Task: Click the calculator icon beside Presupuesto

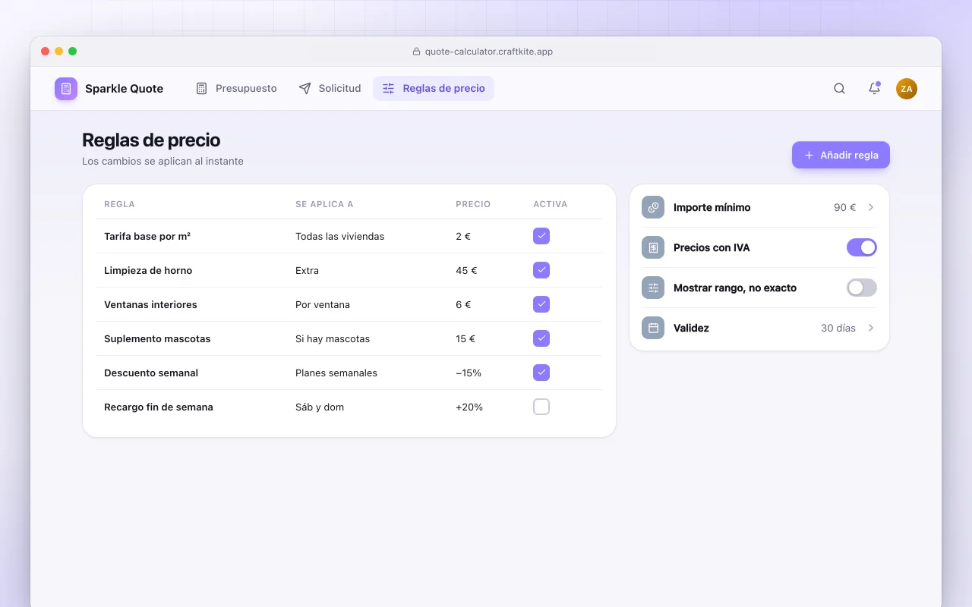Action: point(201,89)
